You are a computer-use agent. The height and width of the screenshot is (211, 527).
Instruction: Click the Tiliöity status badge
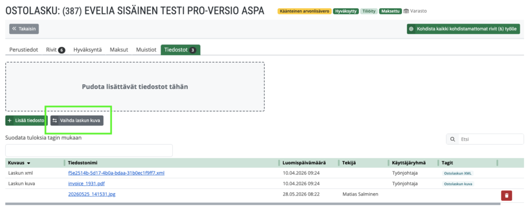pyautogui.click(x=368, y=11)
